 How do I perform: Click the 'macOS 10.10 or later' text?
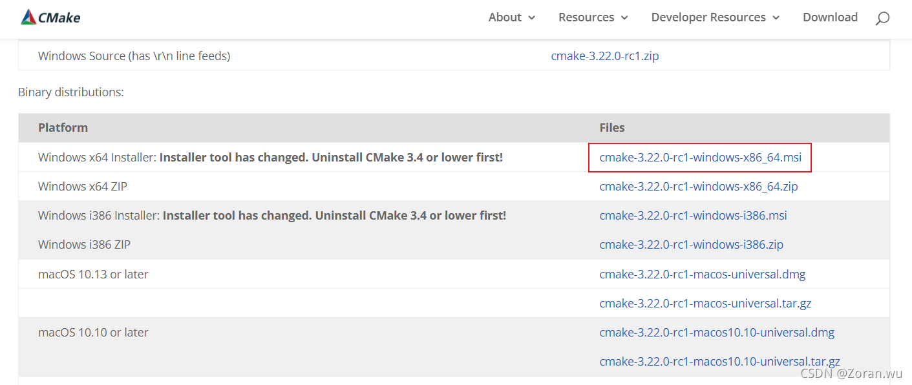[x=93, y=333]
